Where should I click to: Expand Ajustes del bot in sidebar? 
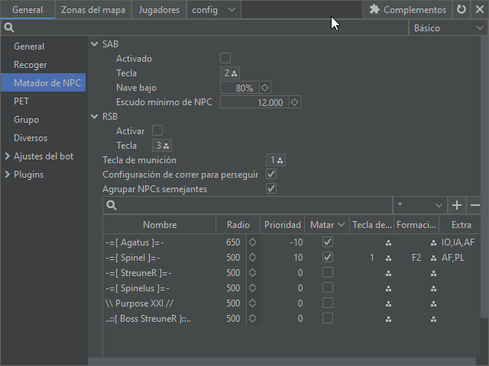point(8,156)
